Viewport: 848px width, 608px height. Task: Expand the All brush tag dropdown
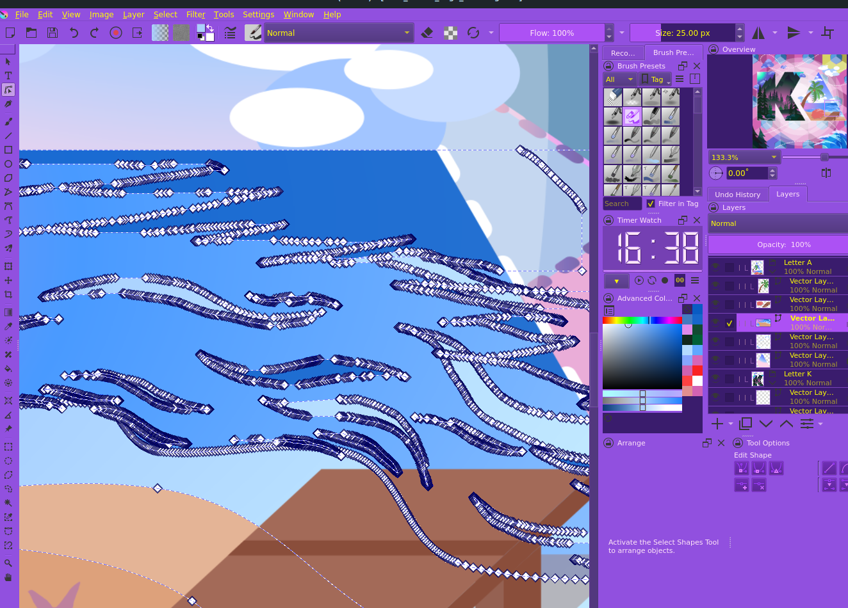(x=619, y=79)
